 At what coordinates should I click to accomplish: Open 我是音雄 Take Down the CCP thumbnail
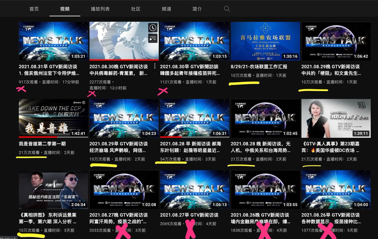tap(53, 118)
